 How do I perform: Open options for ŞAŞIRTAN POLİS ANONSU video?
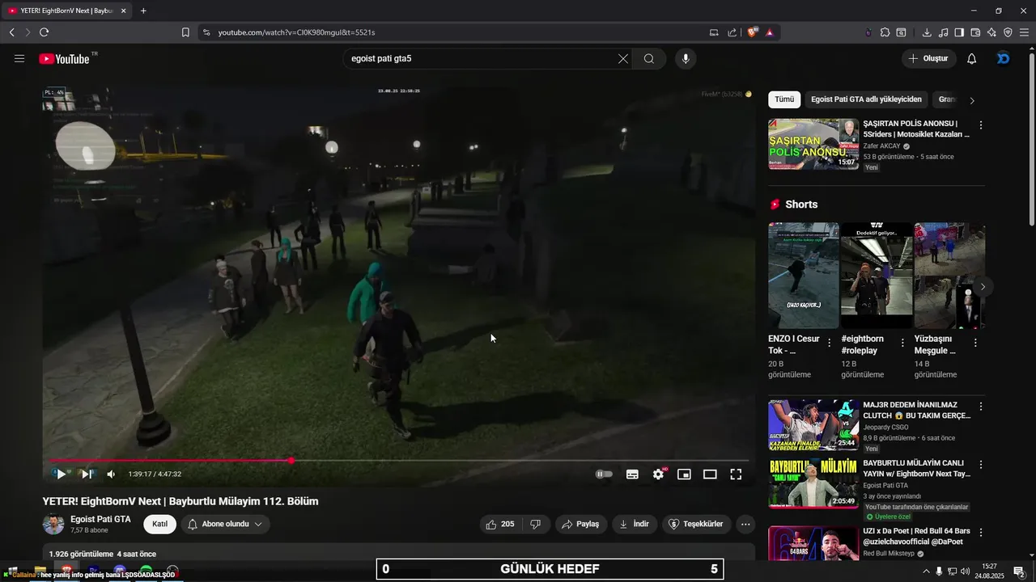click(x=981, y=125)
